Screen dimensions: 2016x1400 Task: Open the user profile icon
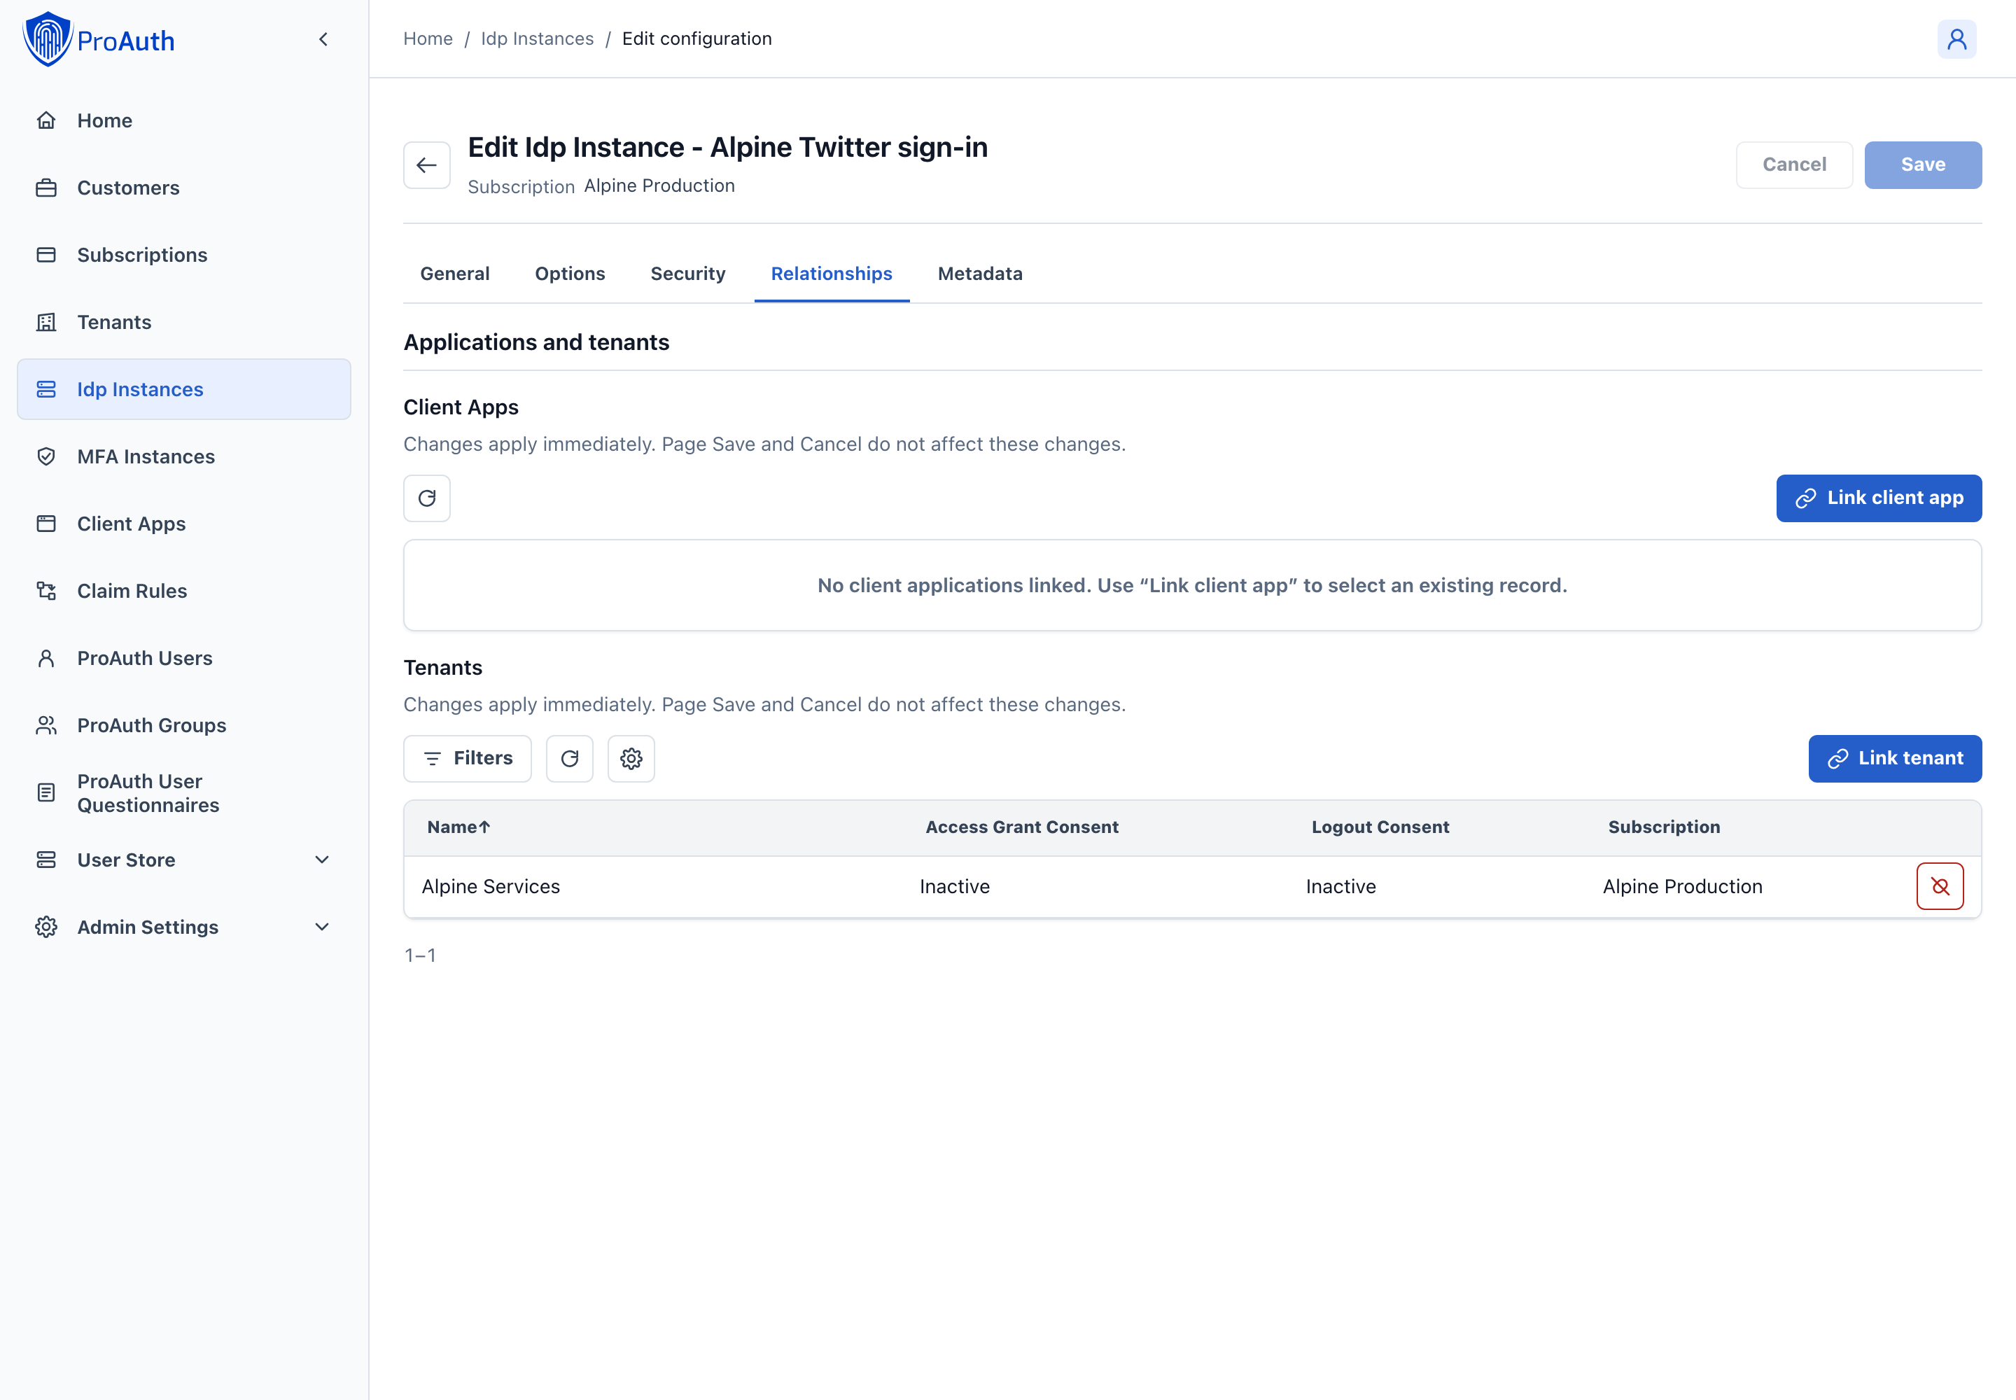[1956, 39]
